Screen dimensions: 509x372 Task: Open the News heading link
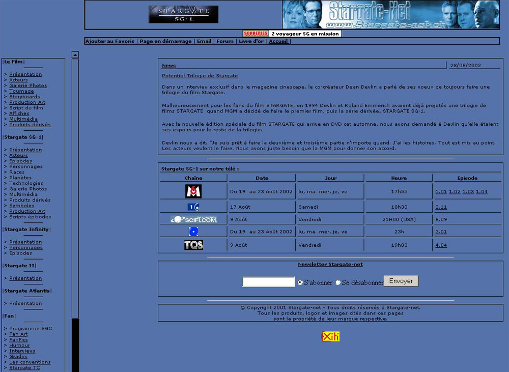169,65
